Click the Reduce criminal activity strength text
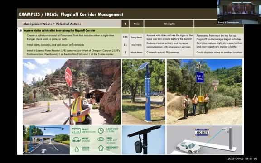 (168, 45)
